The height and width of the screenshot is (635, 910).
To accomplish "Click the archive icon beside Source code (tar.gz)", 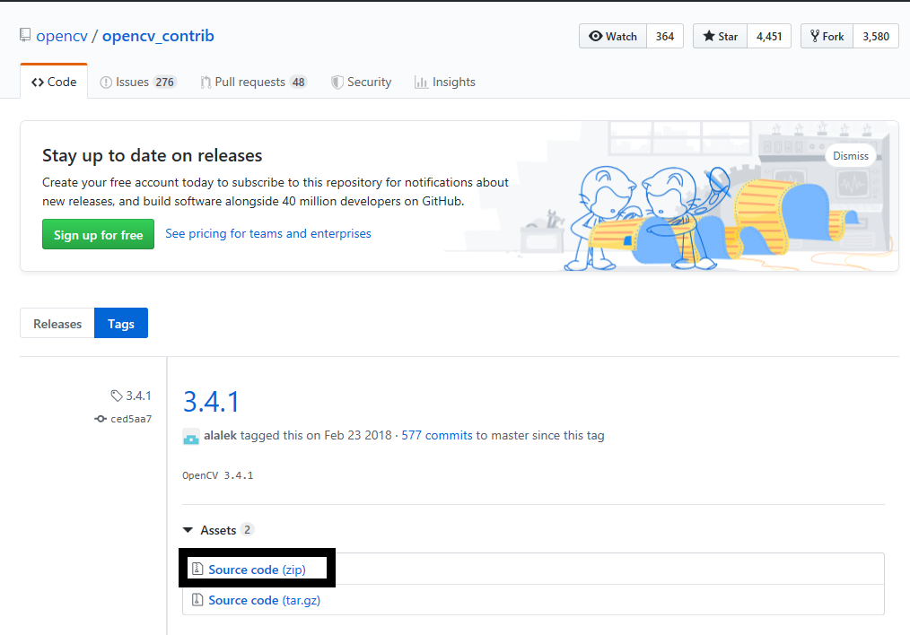I will (x=197, y=600).
